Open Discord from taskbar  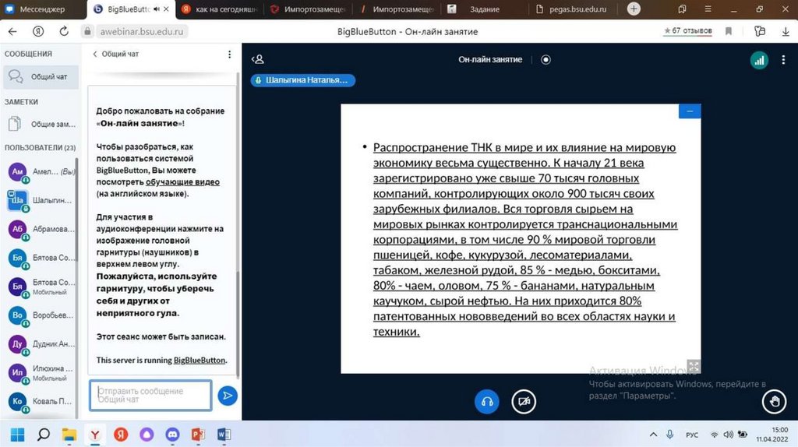pos(172,435)
